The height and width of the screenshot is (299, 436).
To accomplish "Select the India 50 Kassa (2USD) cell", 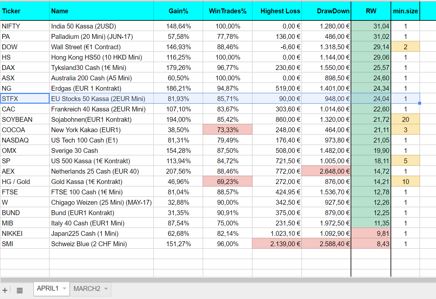I will point(101,26).
